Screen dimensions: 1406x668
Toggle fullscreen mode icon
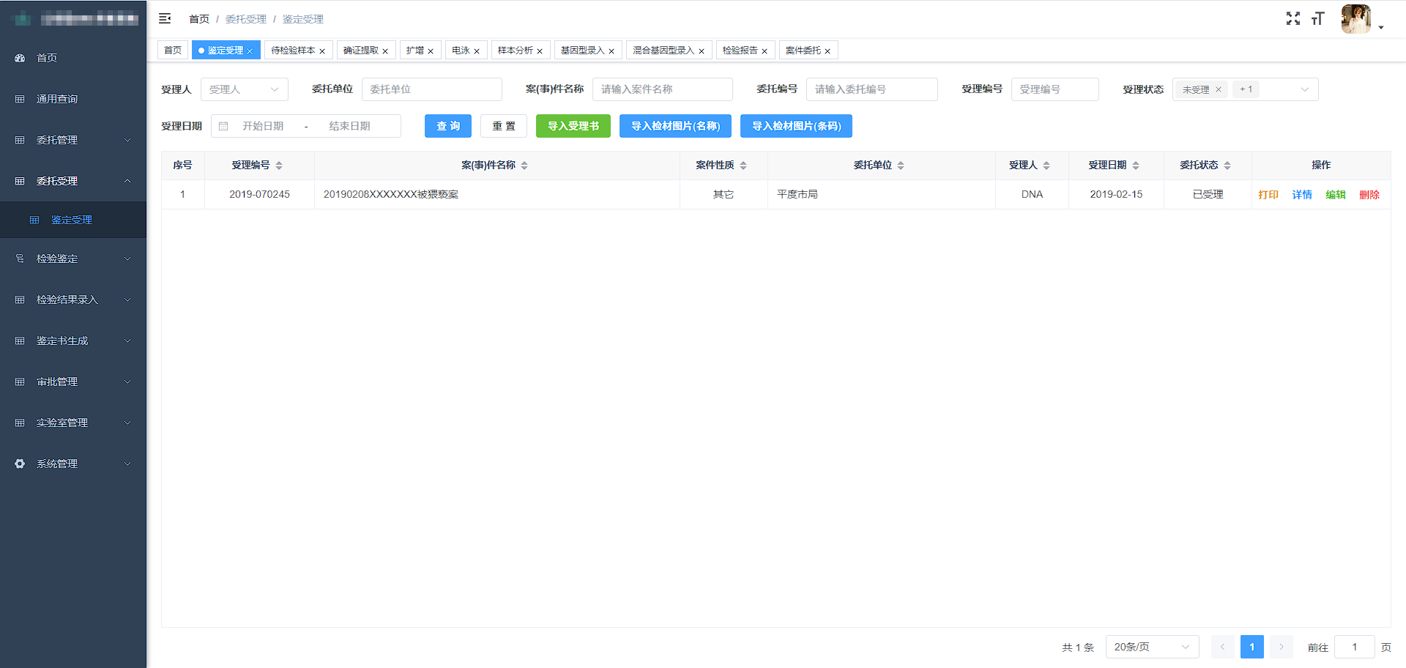tap(1292, 19)
